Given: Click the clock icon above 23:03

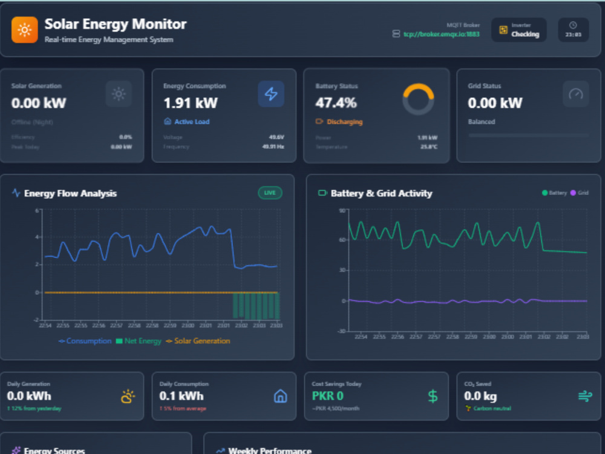Looking at the screenshot, I should tap(573, 25).
